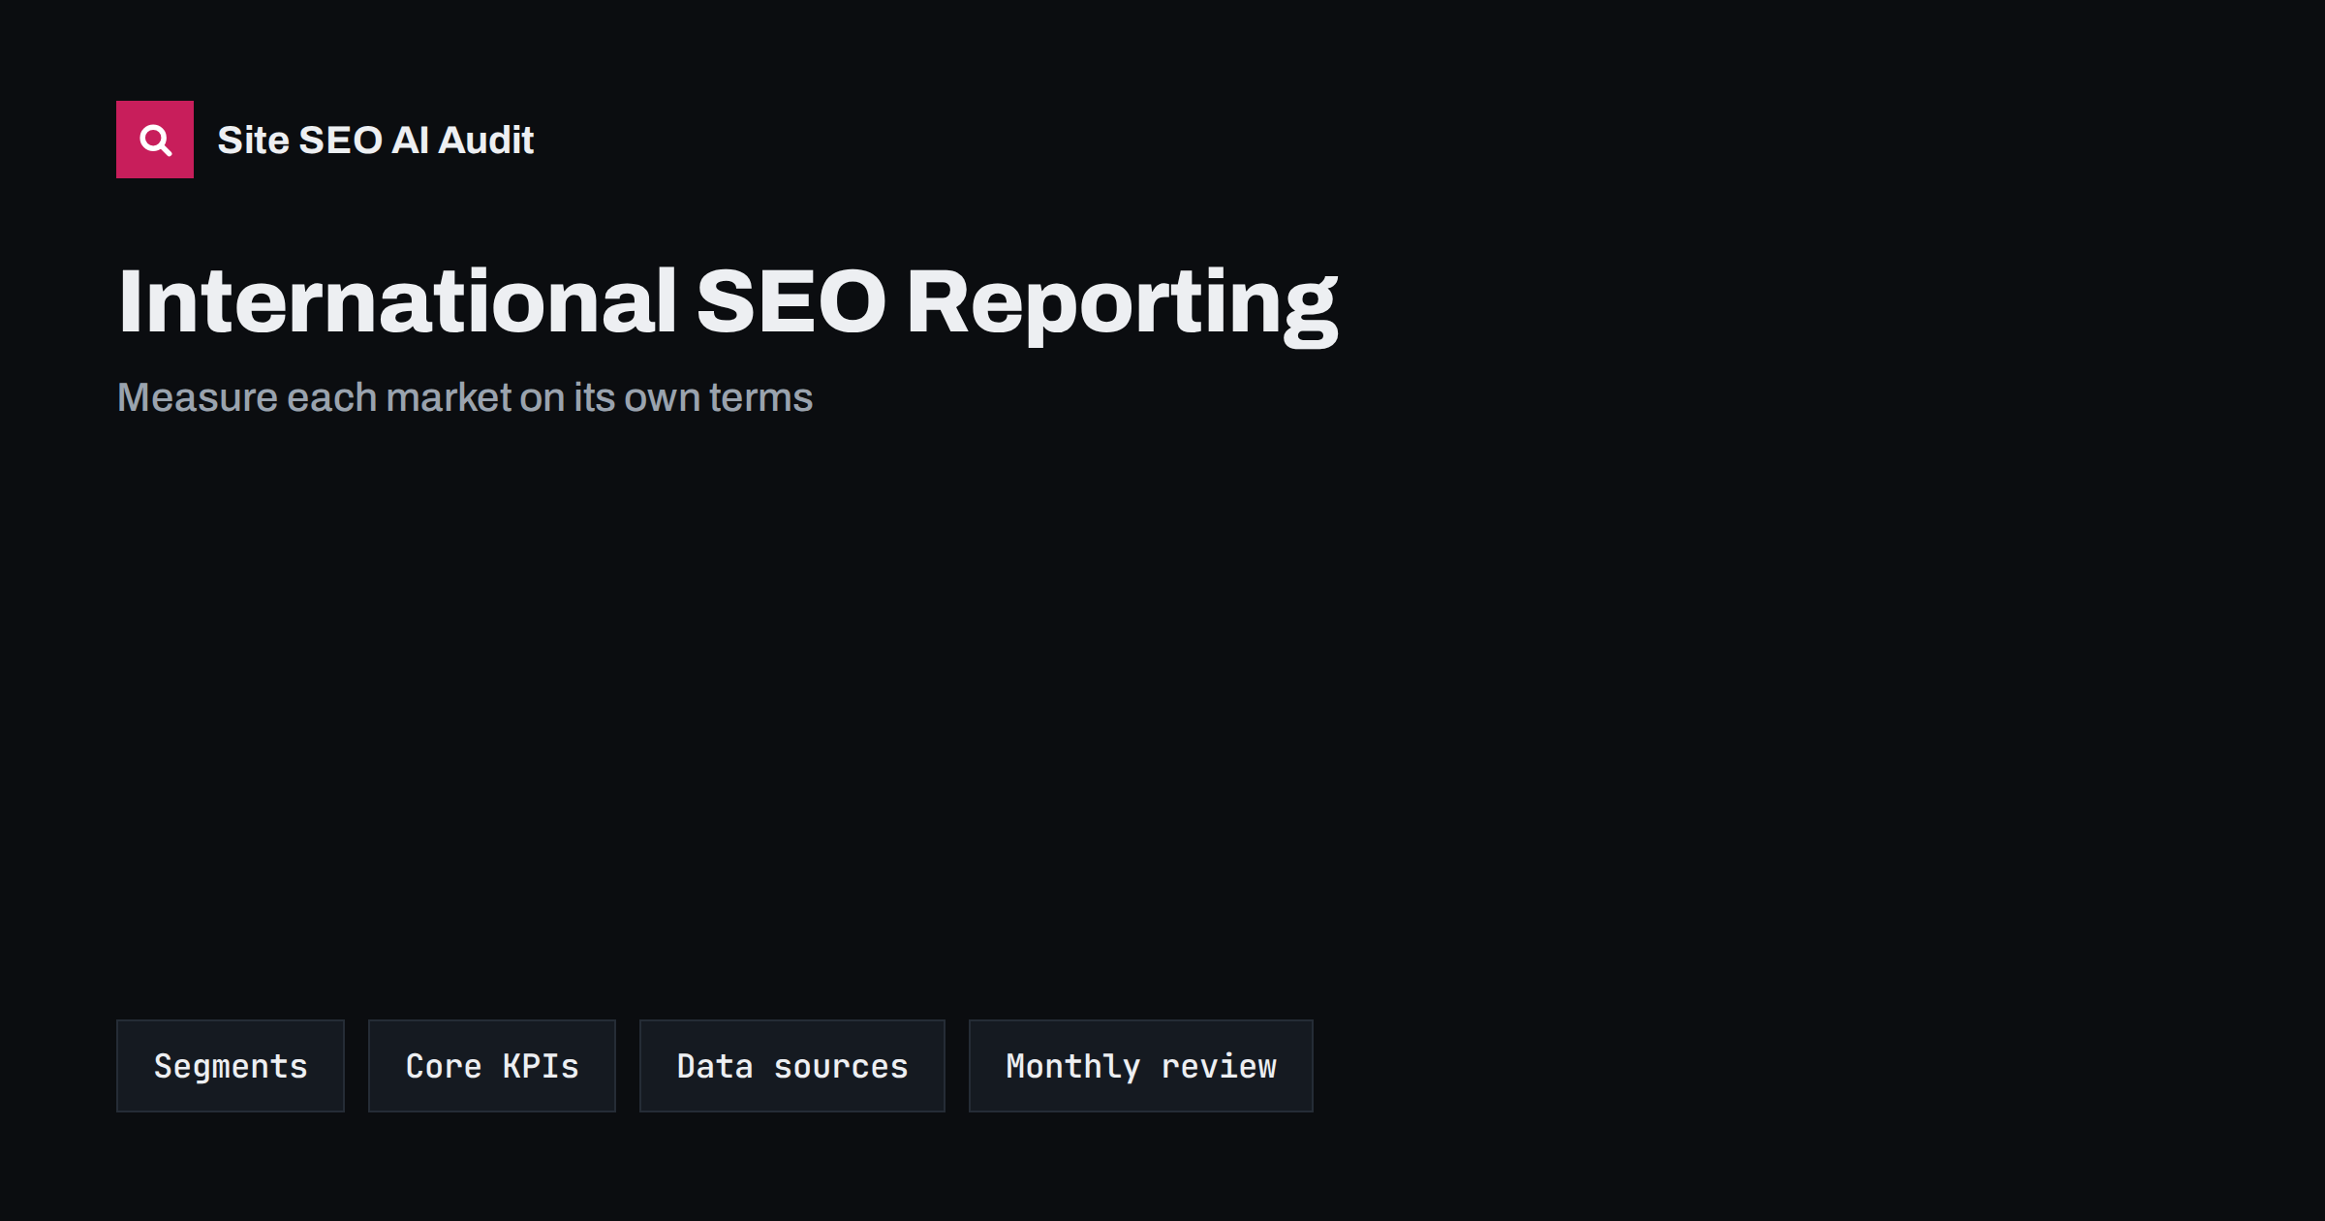The width and height of the screenshot is (2325, 1221).
Task: Go to the Monthly review tab
Action: pos(1141,1066)
